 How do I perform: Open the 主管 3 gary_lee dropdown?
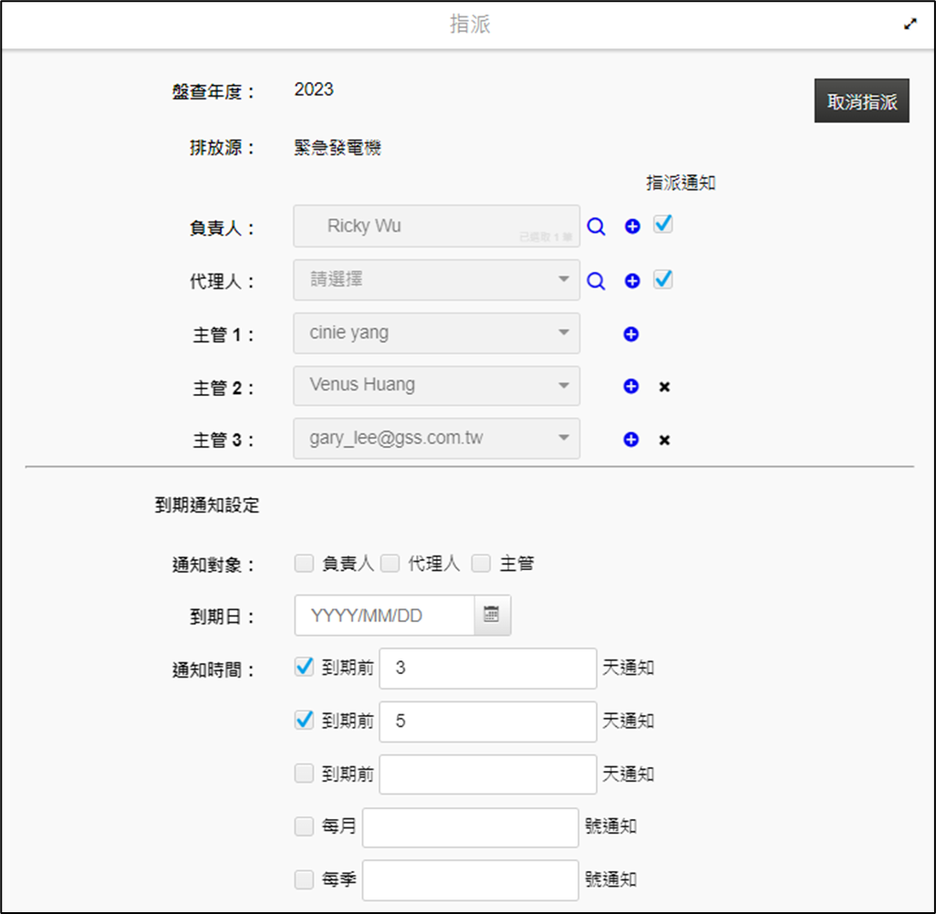[x=436, y=439]
